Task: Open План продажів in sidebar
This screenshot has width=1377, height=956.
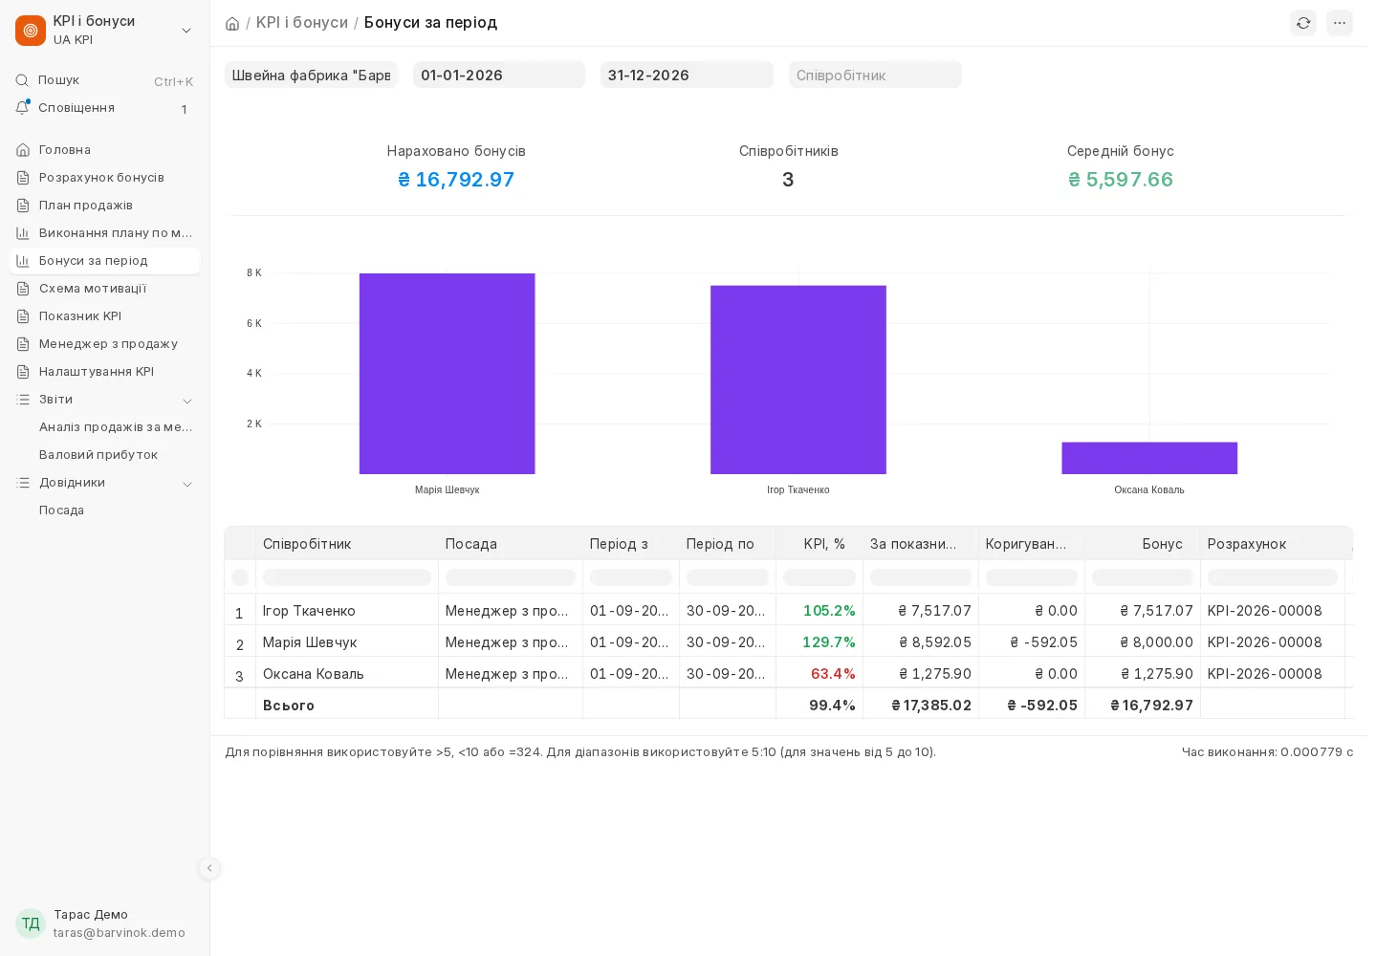Action: pyautogui.click(x=104, y=206)
